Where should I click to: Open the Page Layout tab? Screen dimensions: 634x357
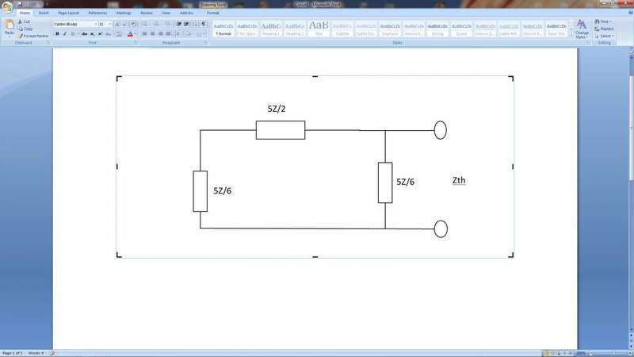pyautogui.click(x=68, y=13)
